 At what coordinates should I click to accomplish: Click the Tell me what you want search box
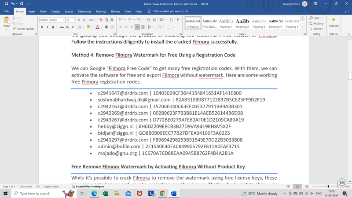170,11
